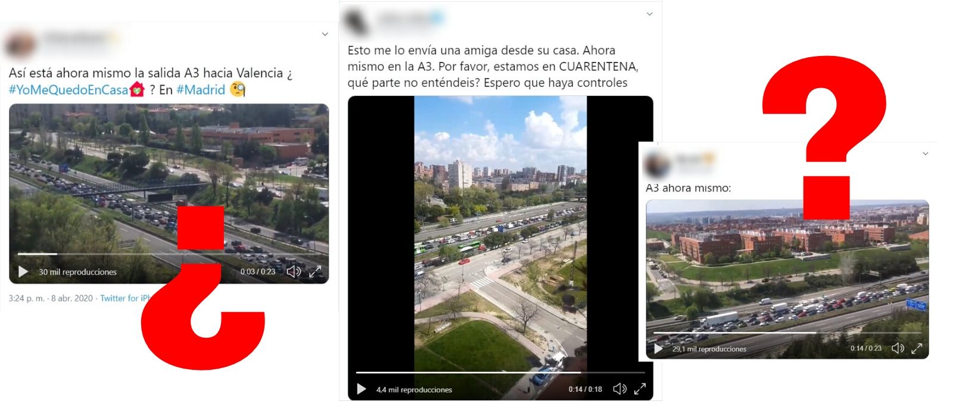
Task: Play the 'A3 ahora mismo' video
Action: [x=658, y=348]
